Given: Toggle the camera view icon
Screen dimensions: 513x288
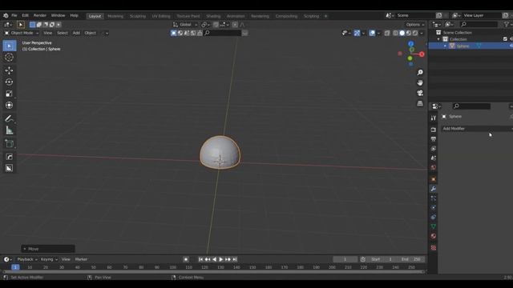Looking at the screenshot, I should 420,93.
